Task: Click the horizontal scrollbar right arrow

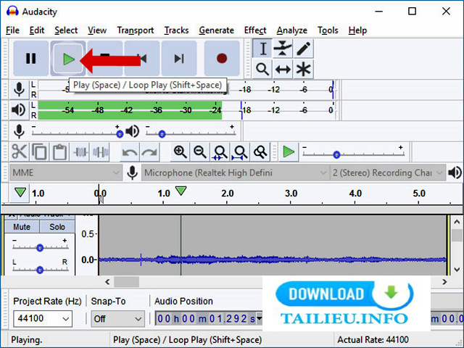Action: pos(444,282)
